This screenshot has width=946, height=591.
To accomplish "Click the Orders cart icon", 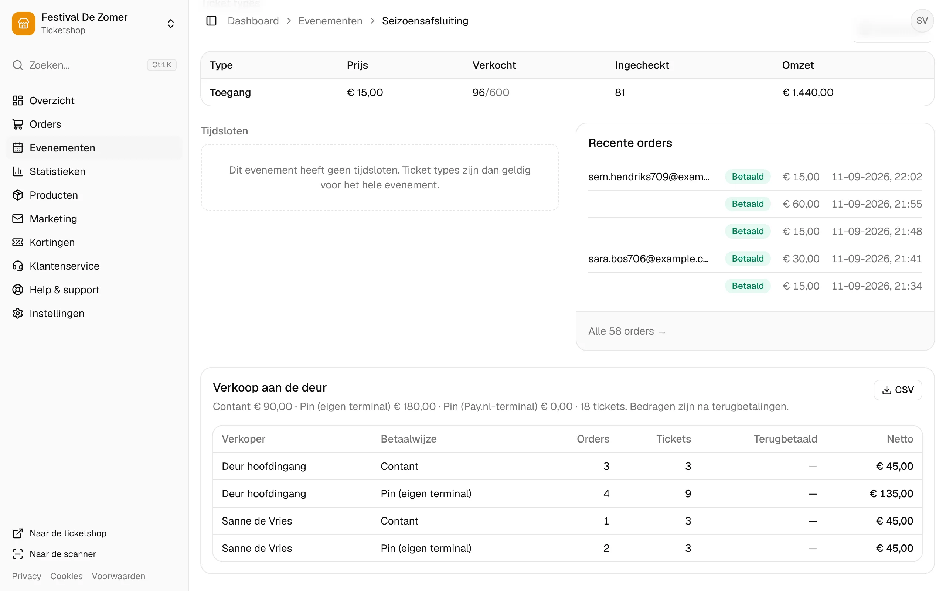I will (18, 124).
